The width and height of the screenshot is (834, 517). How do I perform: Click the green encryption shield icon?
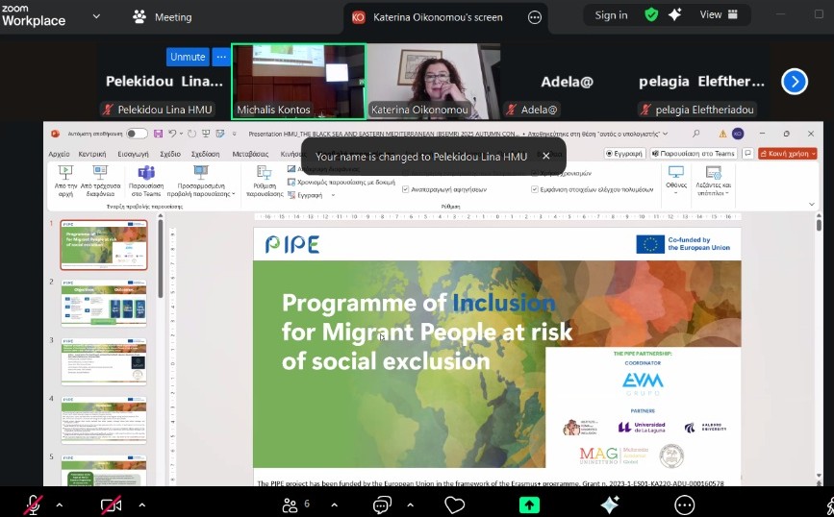pos(652,15)
